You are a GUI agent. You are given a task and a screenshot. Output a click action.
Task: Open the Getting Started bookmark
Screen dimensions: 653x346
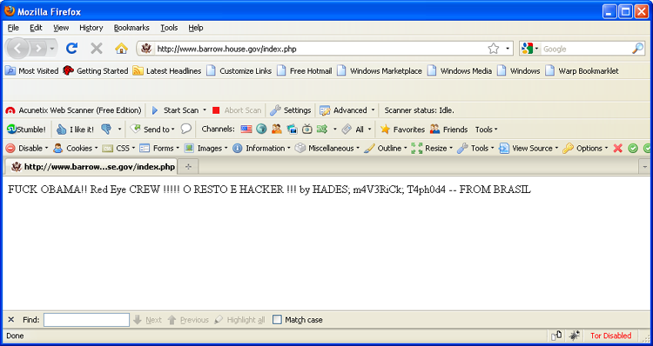96,70
